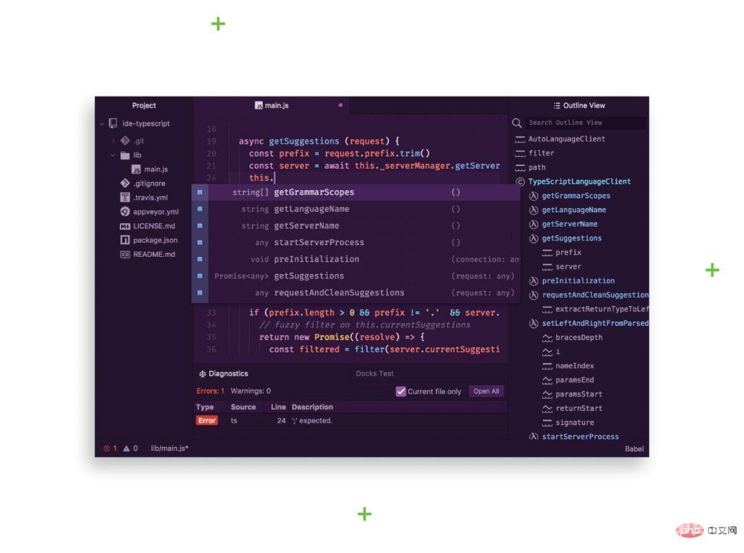
Task: Click Babel in the status bar
Action: pyautogui.click(x=634, y=448)
